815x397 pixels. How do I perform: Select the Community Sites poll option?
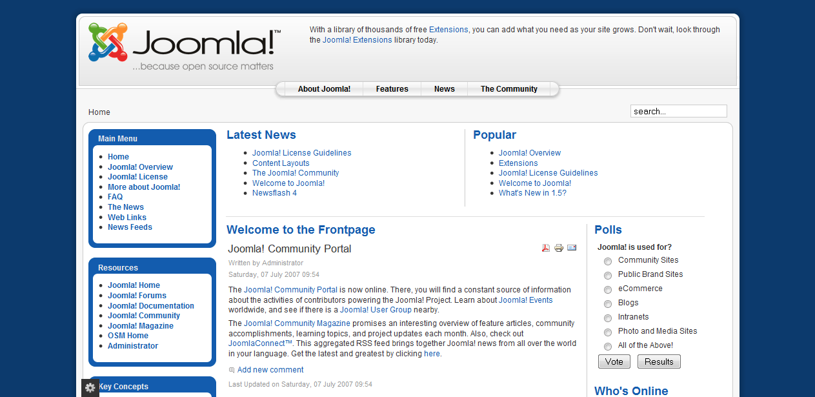(608, 261)
